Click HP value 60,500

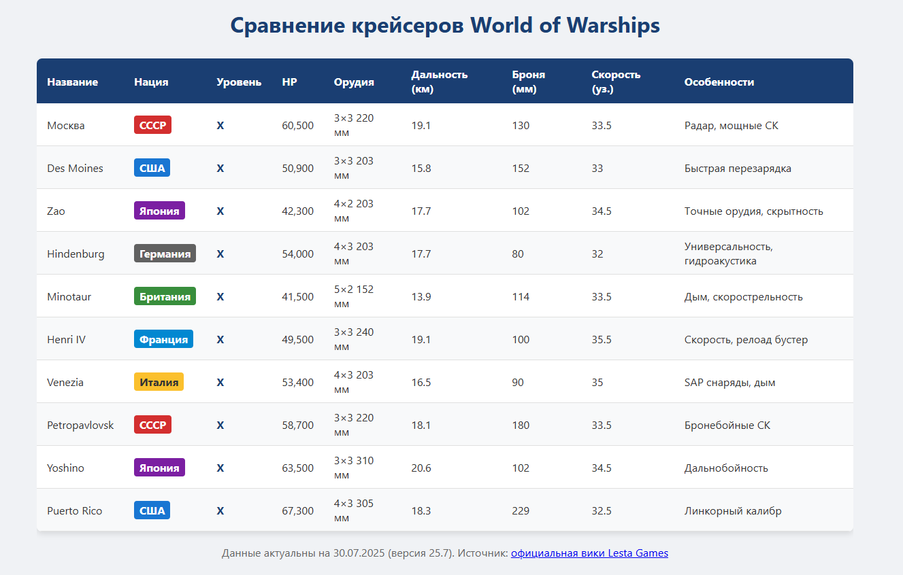[298, 125]
